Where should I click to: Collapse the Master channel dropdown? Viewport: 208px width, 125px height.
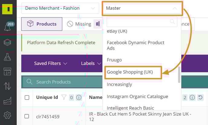142,8
